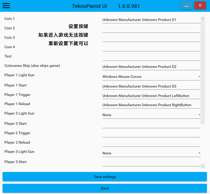Select the Coin 3 binding field
The width and height of the screenshot is (210, 194).
click(151, 38)
